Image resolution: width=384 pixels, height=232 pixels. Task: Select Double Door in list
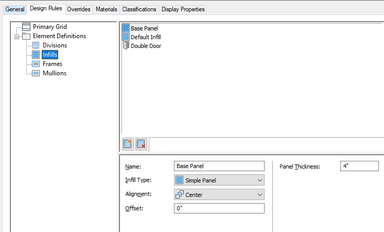[x=146, y=46]
